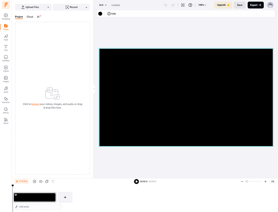Expand the Upload Files dropdown arrow
Image resolution: width=278 pixels, height=212 pixels.
coord(48,7)
